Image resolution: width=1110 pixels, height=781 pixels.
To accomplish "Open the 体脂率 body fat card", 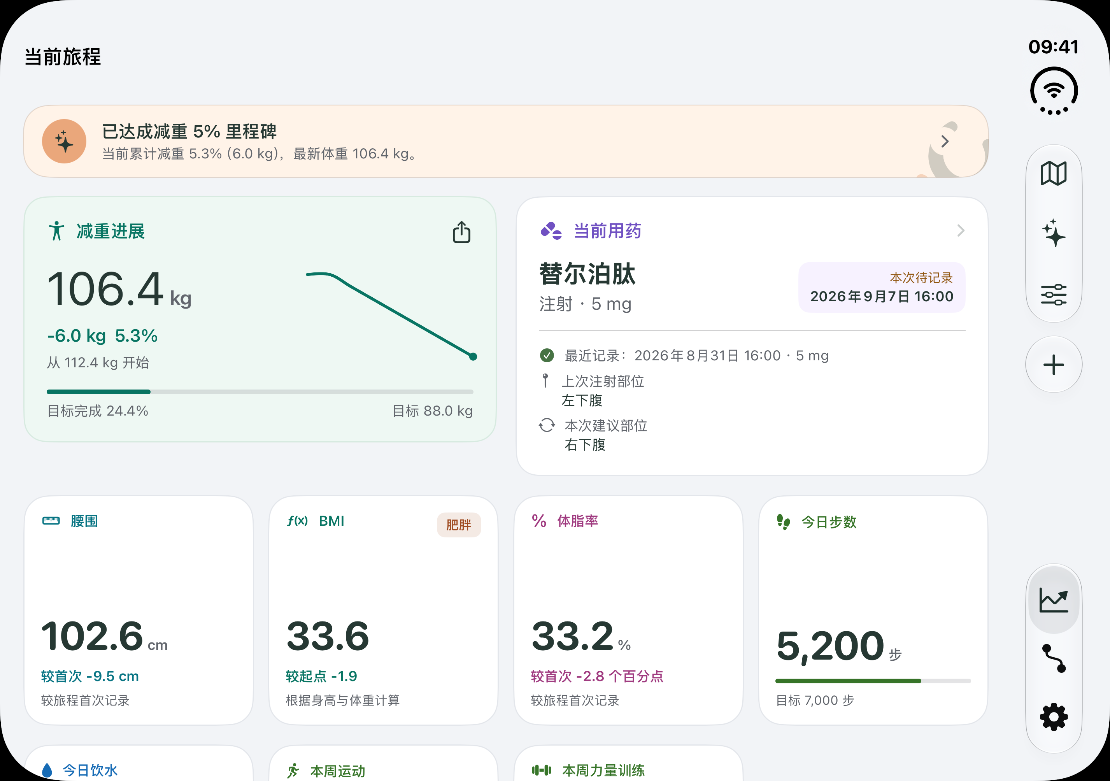I will click(x=628, y=610).
